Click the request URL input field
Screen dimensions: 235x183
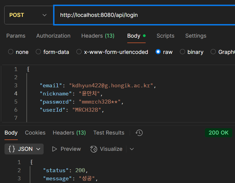coord(144,15)
